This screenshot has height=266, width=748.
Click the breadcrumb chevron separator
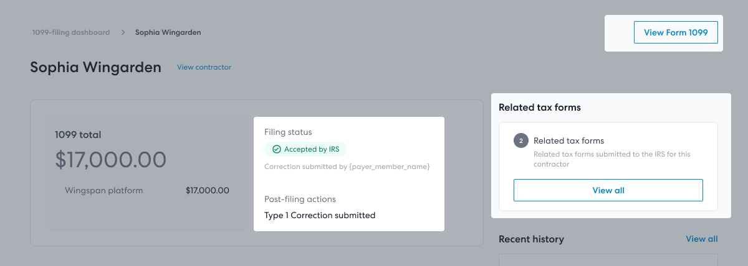pyautogui.click(x=123, y=32)
